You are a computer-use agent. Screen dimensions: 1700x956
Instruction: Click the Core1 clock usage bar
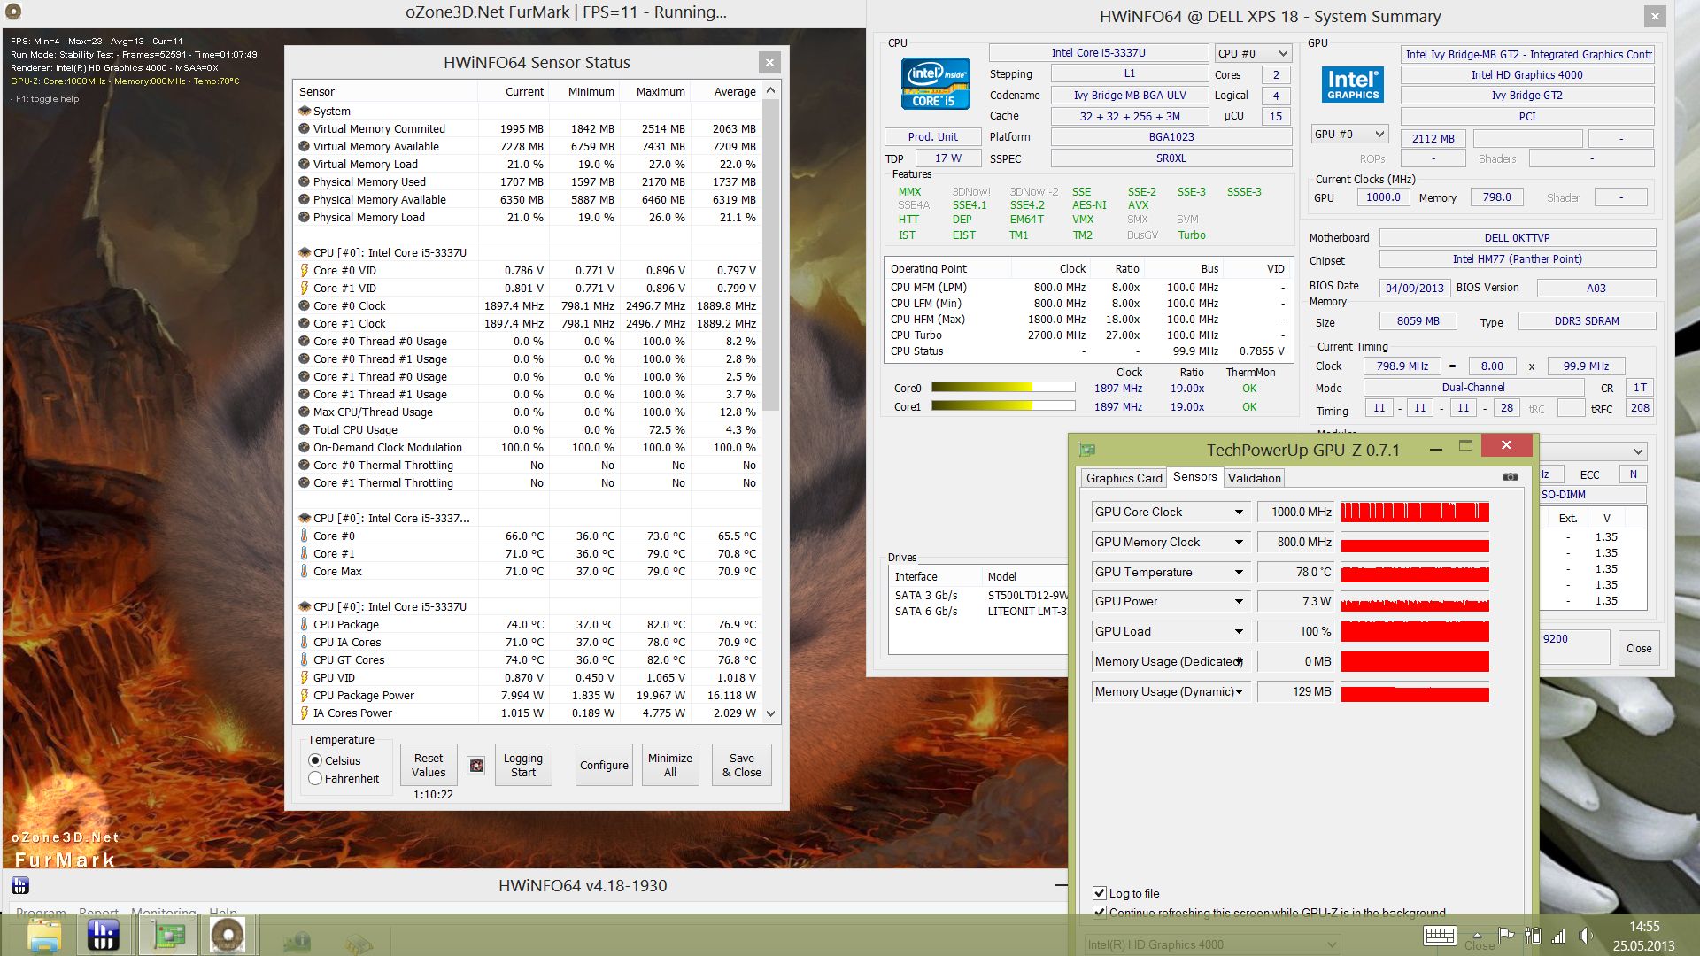(1003, 406)
